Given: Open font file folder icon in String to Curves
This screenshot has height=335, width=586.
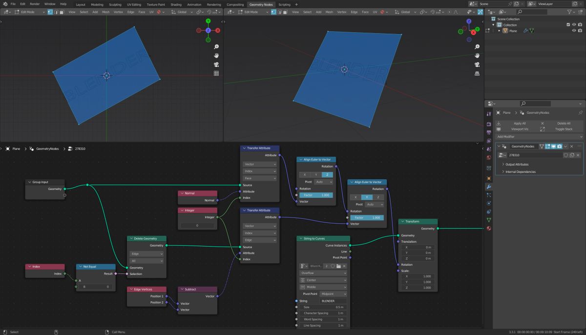Looking at the screenshot, I should tap(338, 266).
